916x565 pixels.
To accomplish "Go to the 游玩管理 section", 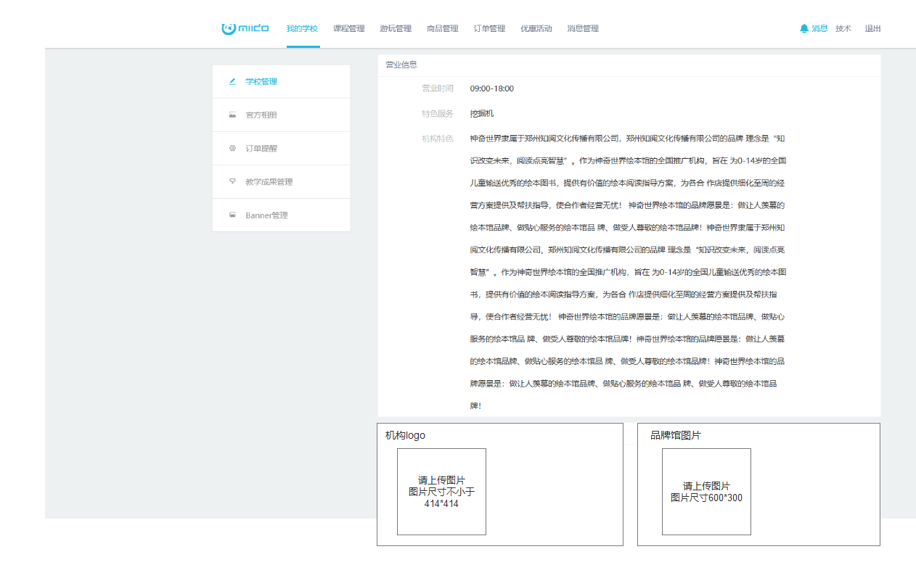I will 396,28.
